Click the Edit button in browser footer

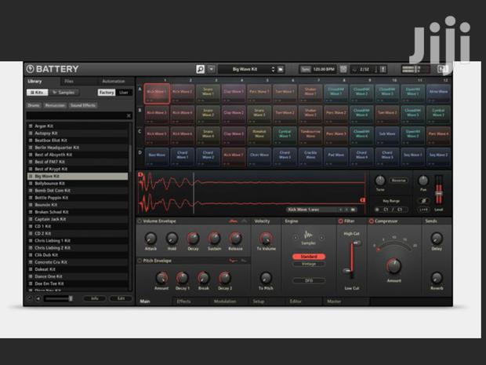[121, 298]
